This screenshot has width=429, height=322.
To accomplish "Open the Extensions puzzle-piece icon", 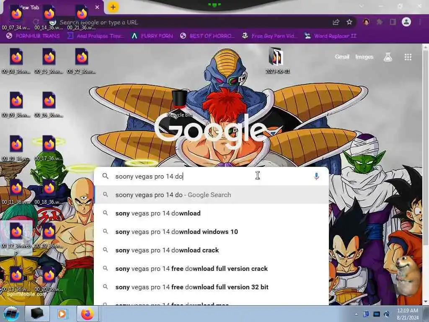I will coord(380,22).
